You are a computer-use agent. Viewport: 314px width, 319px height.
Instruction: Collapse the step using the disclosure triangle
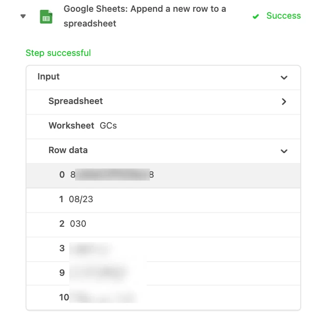(x=23, y=16)
